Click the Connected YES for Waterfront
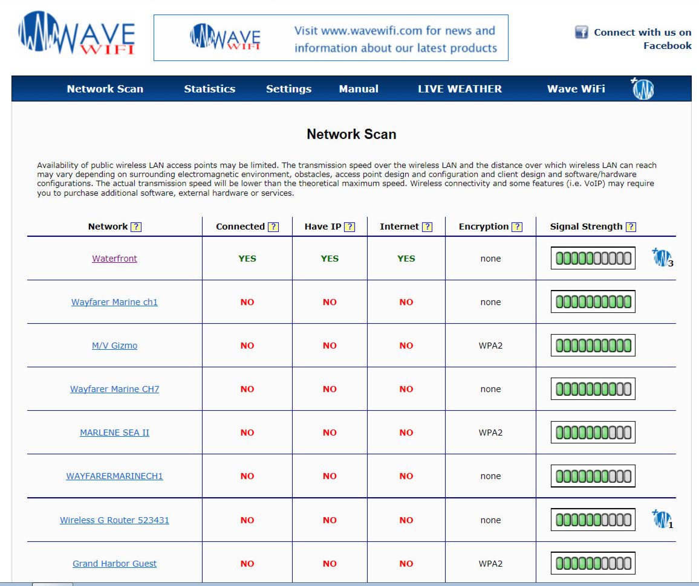This screenshot has height=586, width=699. 247,259
